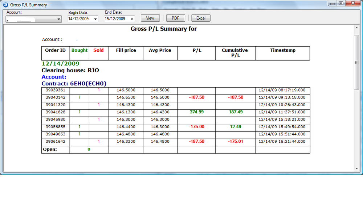
Task: Click the Gross P/L Summary app icon
Action: 5,5
